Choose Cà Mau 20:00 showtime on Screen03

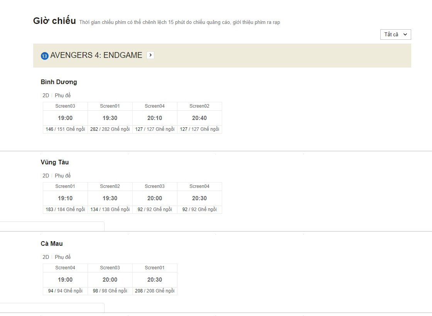[x=110, y=280]
